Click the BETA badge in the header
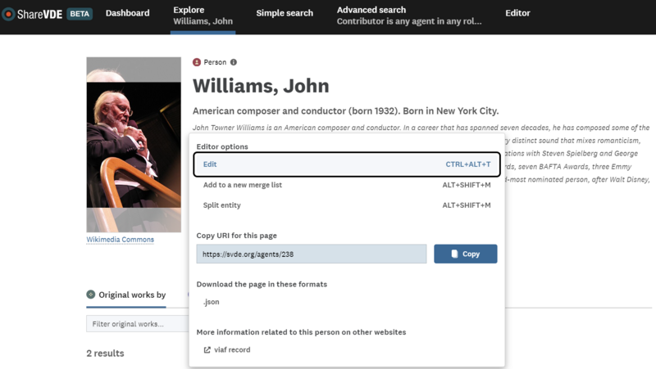The height and width of the screenshot is (369, 656). pyautogui.click(x=80, y=14)
